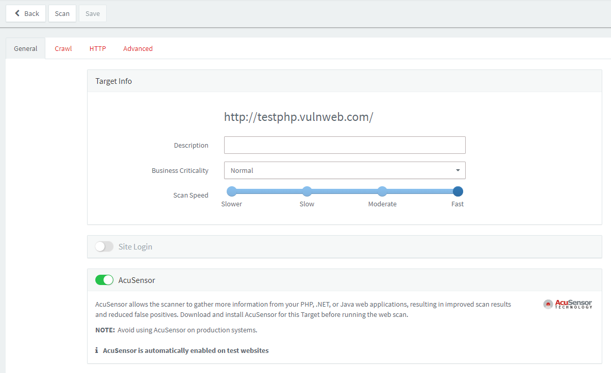This screenshot has width=611, height=373.
Task: Click 'AcuSensor is automatically enabled on test websites'
Action: 186,351
